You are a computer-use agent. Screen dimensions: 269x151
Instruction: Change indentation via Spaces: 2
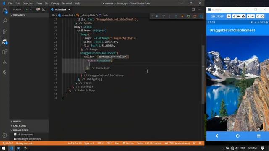[89, 143]
